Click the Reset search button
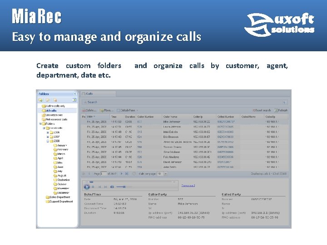The width and height of the screenshot is (327, 245). (262, 110)
